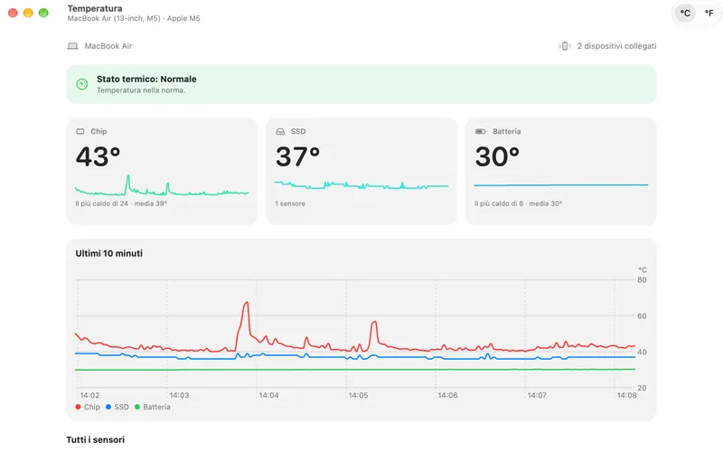Click the 14:07 time axis label
This screenshot has height=452, width=723.
pyautogui.click(x=537, y=395)
